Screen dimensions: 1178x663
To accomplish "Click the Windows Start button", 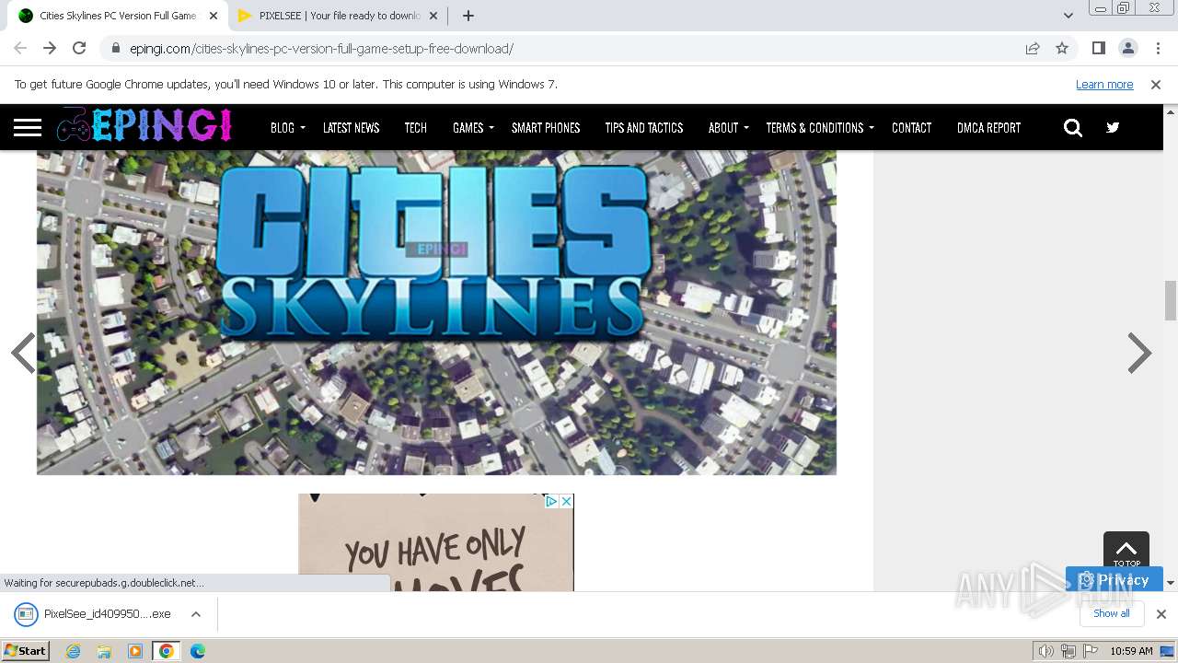I will tap(26, 651).
